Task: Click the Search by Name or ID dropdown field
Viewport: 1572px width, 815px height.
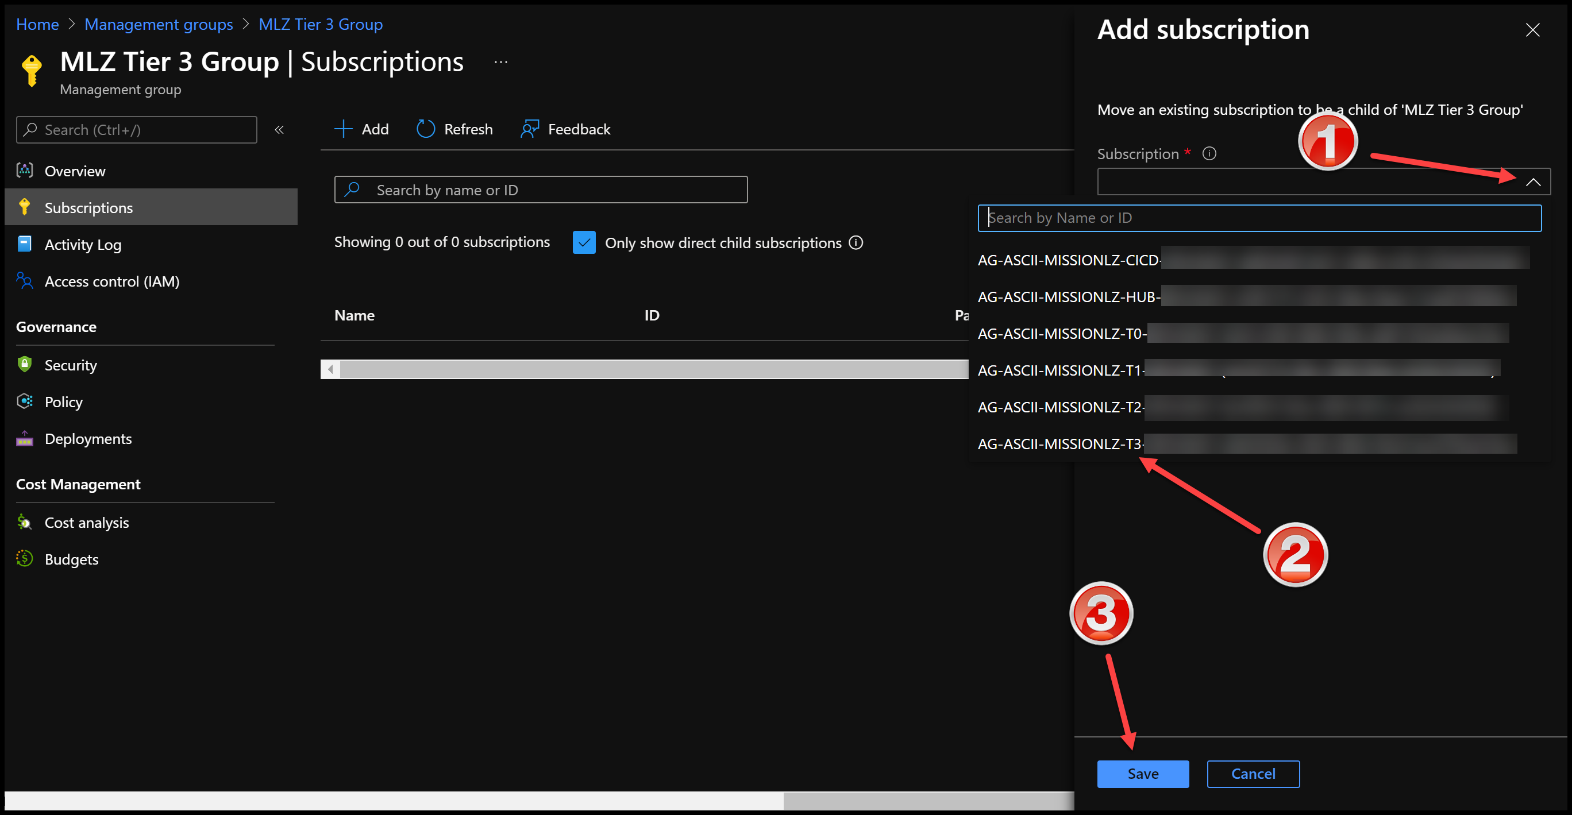Action: [1259, 218]
